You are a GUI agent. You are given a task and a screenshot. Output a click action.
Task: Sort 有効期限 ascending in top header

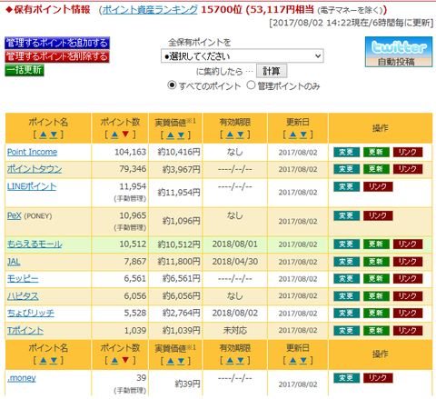pos(230,135)
